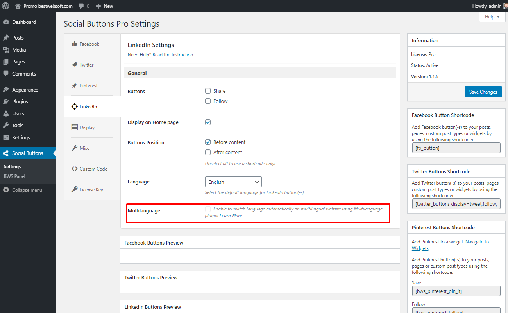Click the Facebook thumbs-up tab icon
Viewport: 508px width, 313px height.
[x=74, y=44]
